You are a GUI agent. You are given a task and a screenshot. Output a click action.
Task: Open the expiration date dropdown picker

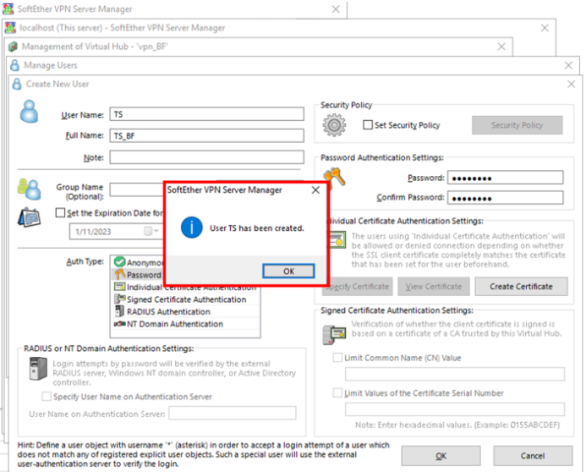(151, 231)
